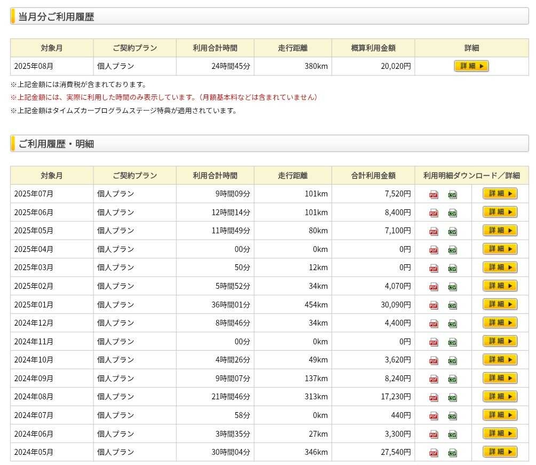Viewport: 536px width, 465px height.
Task: Click the PDF icon for 2025年05月
Action: click(433, 232)
